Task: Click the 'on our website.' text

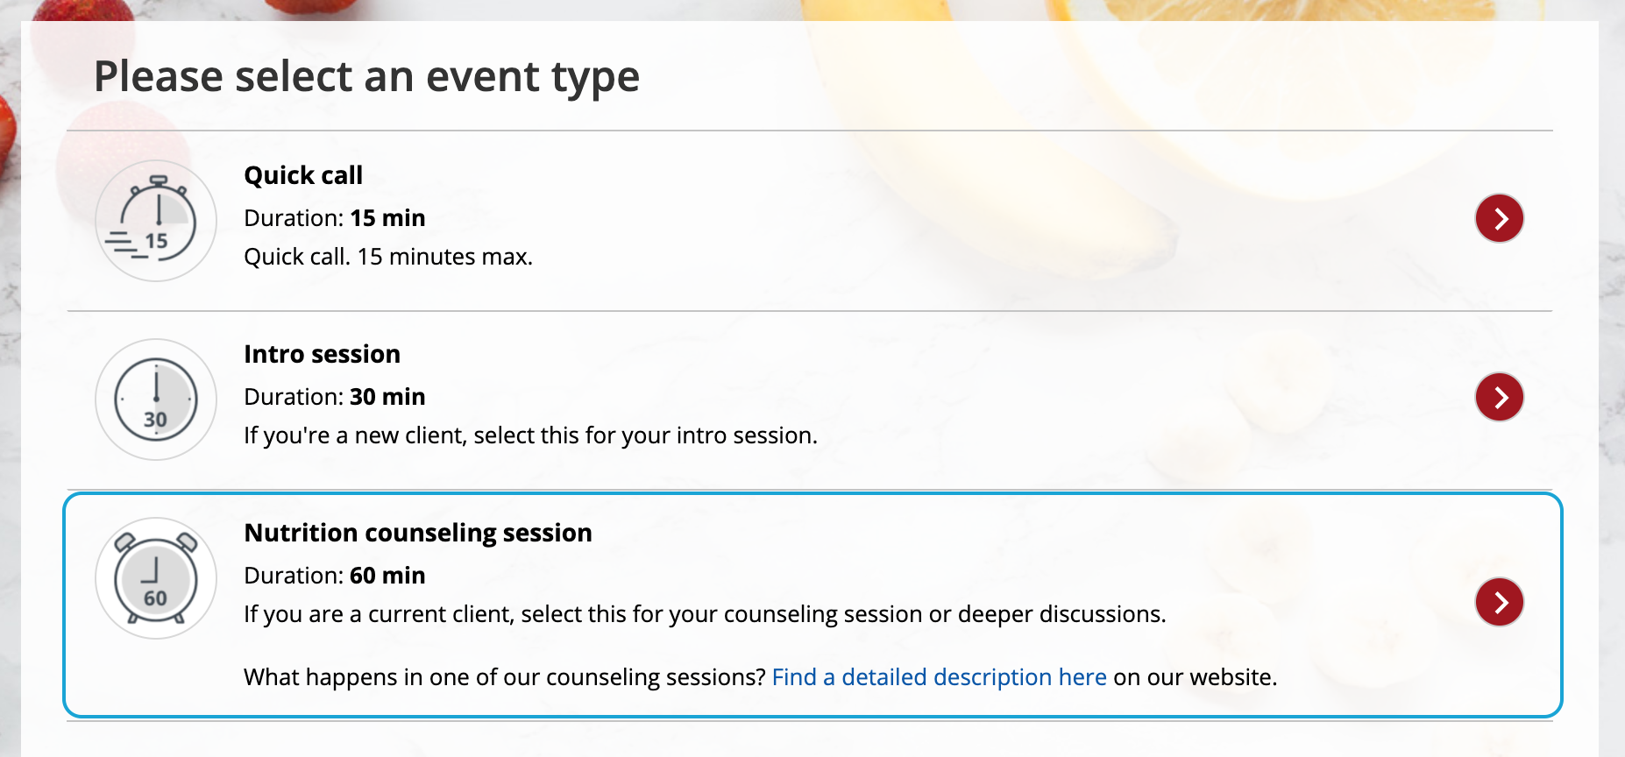Action: click(x=1195, y=677)
